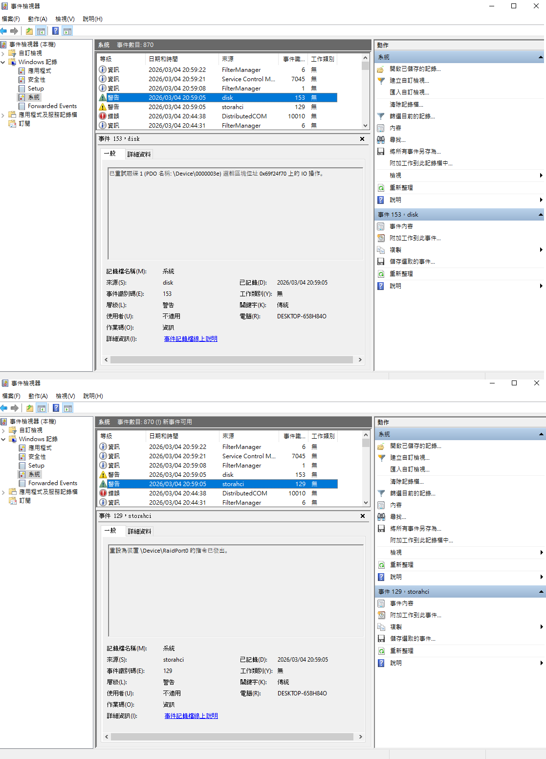This screenshot has width=546, height=759.
Task: Switch to the 詳細資料 tab in the lower window
Action: [139, 532]
